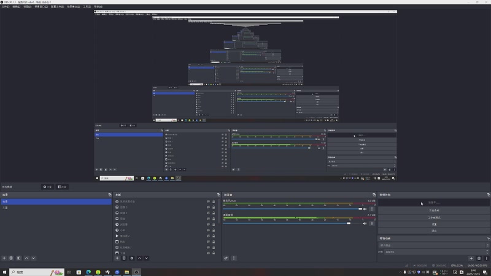Remove transition using the Transitions trash icon
The height and width of the screenshot is (276, 491).
[479, 258]
